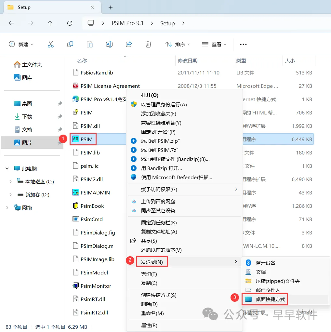Click Open with Bandizip entry
331x332 pixels.
[x=184, y=168]
